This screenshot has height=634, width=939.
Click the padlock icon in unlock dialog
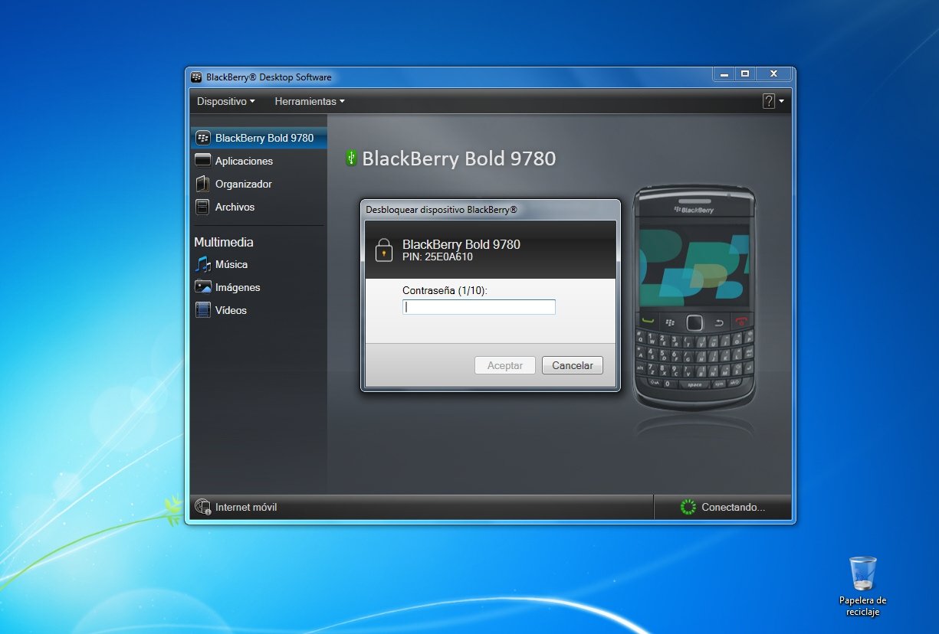383,250
